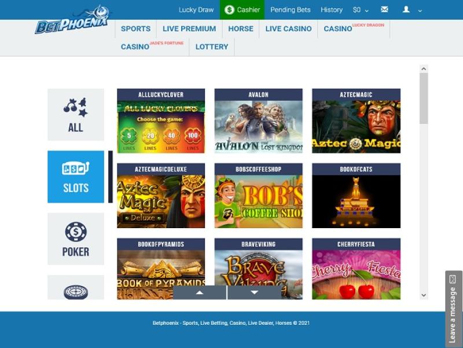Click the scrollbar down arrow
Image resolution: width=463 pixels, height=348 pixels.
424,295
